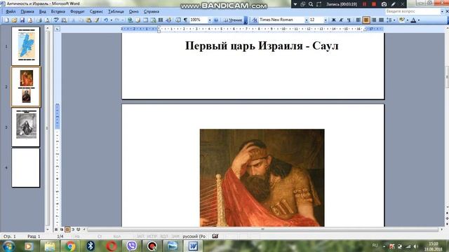
Task: Open Viber from taskbar
Action: pos(132,246)
